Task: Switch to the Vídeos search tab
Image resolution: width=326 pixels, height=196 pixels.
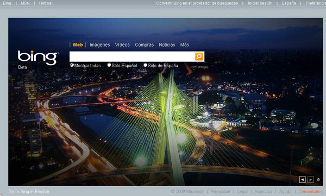Action: coord(122,45)
